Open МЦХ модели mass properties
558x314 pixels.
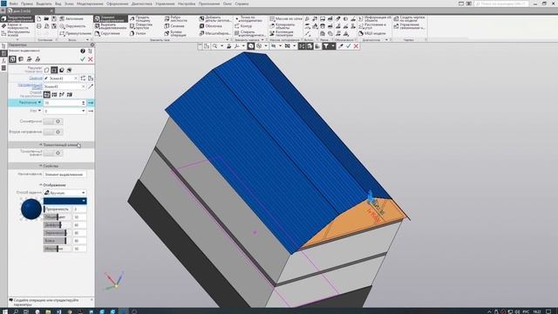coord(372,33)
